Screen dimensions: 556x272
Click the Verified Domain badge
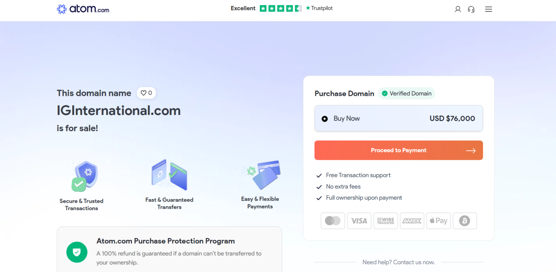pos(407,93)
